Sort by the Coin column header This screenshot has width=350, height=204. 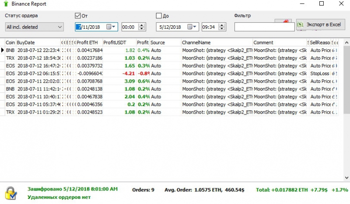10,42
